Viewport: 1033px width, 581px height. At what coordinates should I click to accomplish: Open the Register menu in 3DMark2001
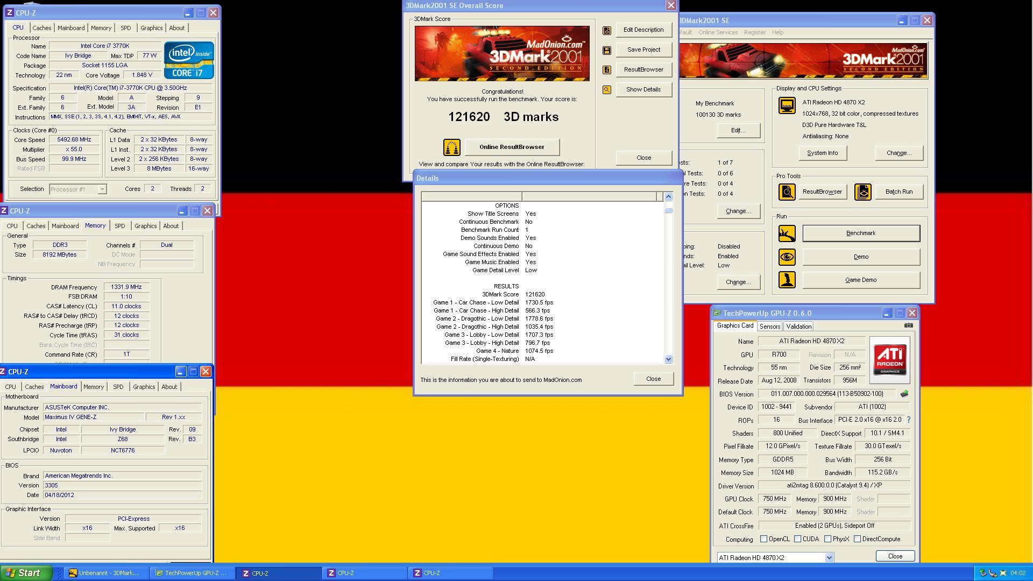(754, 32)
